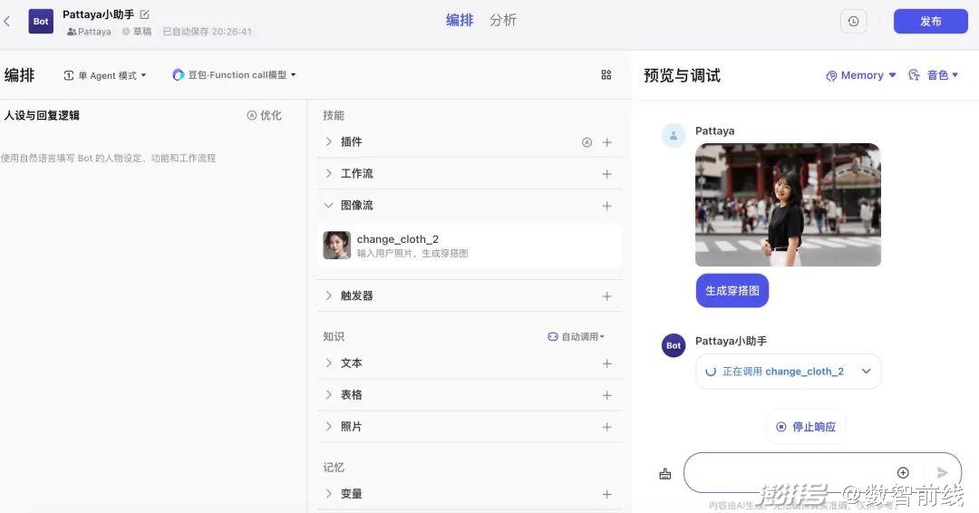Add 表格 knowledge with plus icon
Viewport: 979px width, 513px height.
606,396
